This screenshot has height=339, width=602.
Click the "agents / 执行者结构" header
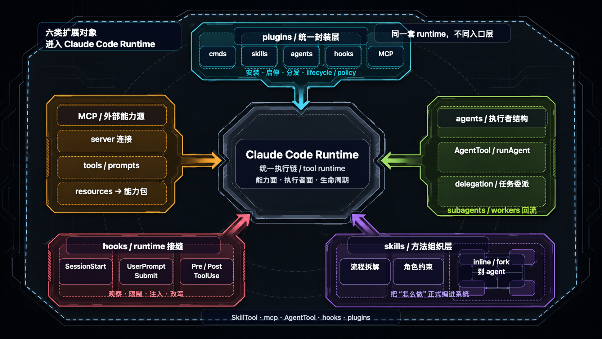pyautogui.click(x=492, y=119)
